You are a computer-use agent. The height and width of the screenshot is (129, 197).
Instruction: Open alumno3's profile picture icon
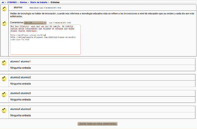click(4, 94)
